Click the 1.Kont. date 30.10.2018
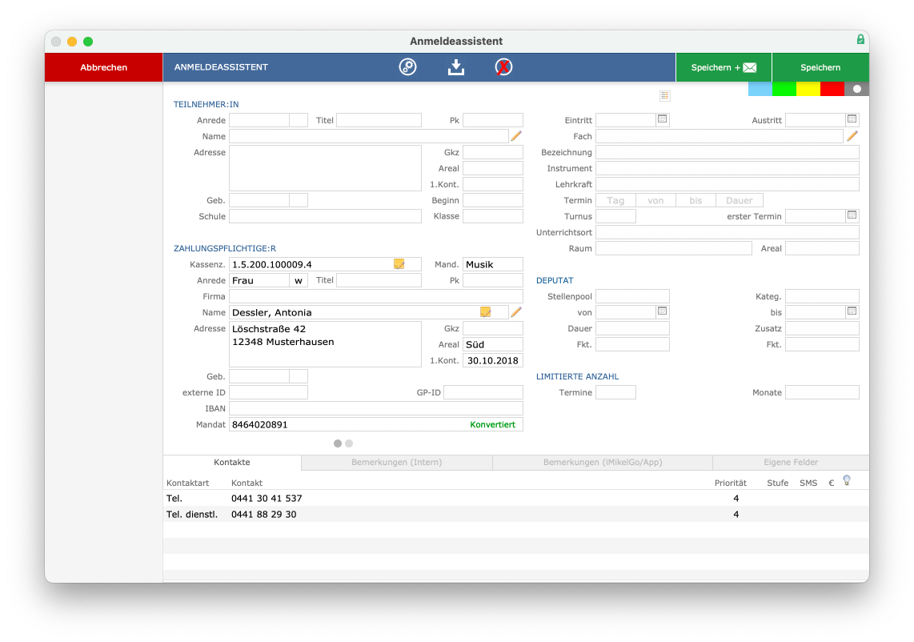This screenshot has width=914, height=642. pos(492,360)
